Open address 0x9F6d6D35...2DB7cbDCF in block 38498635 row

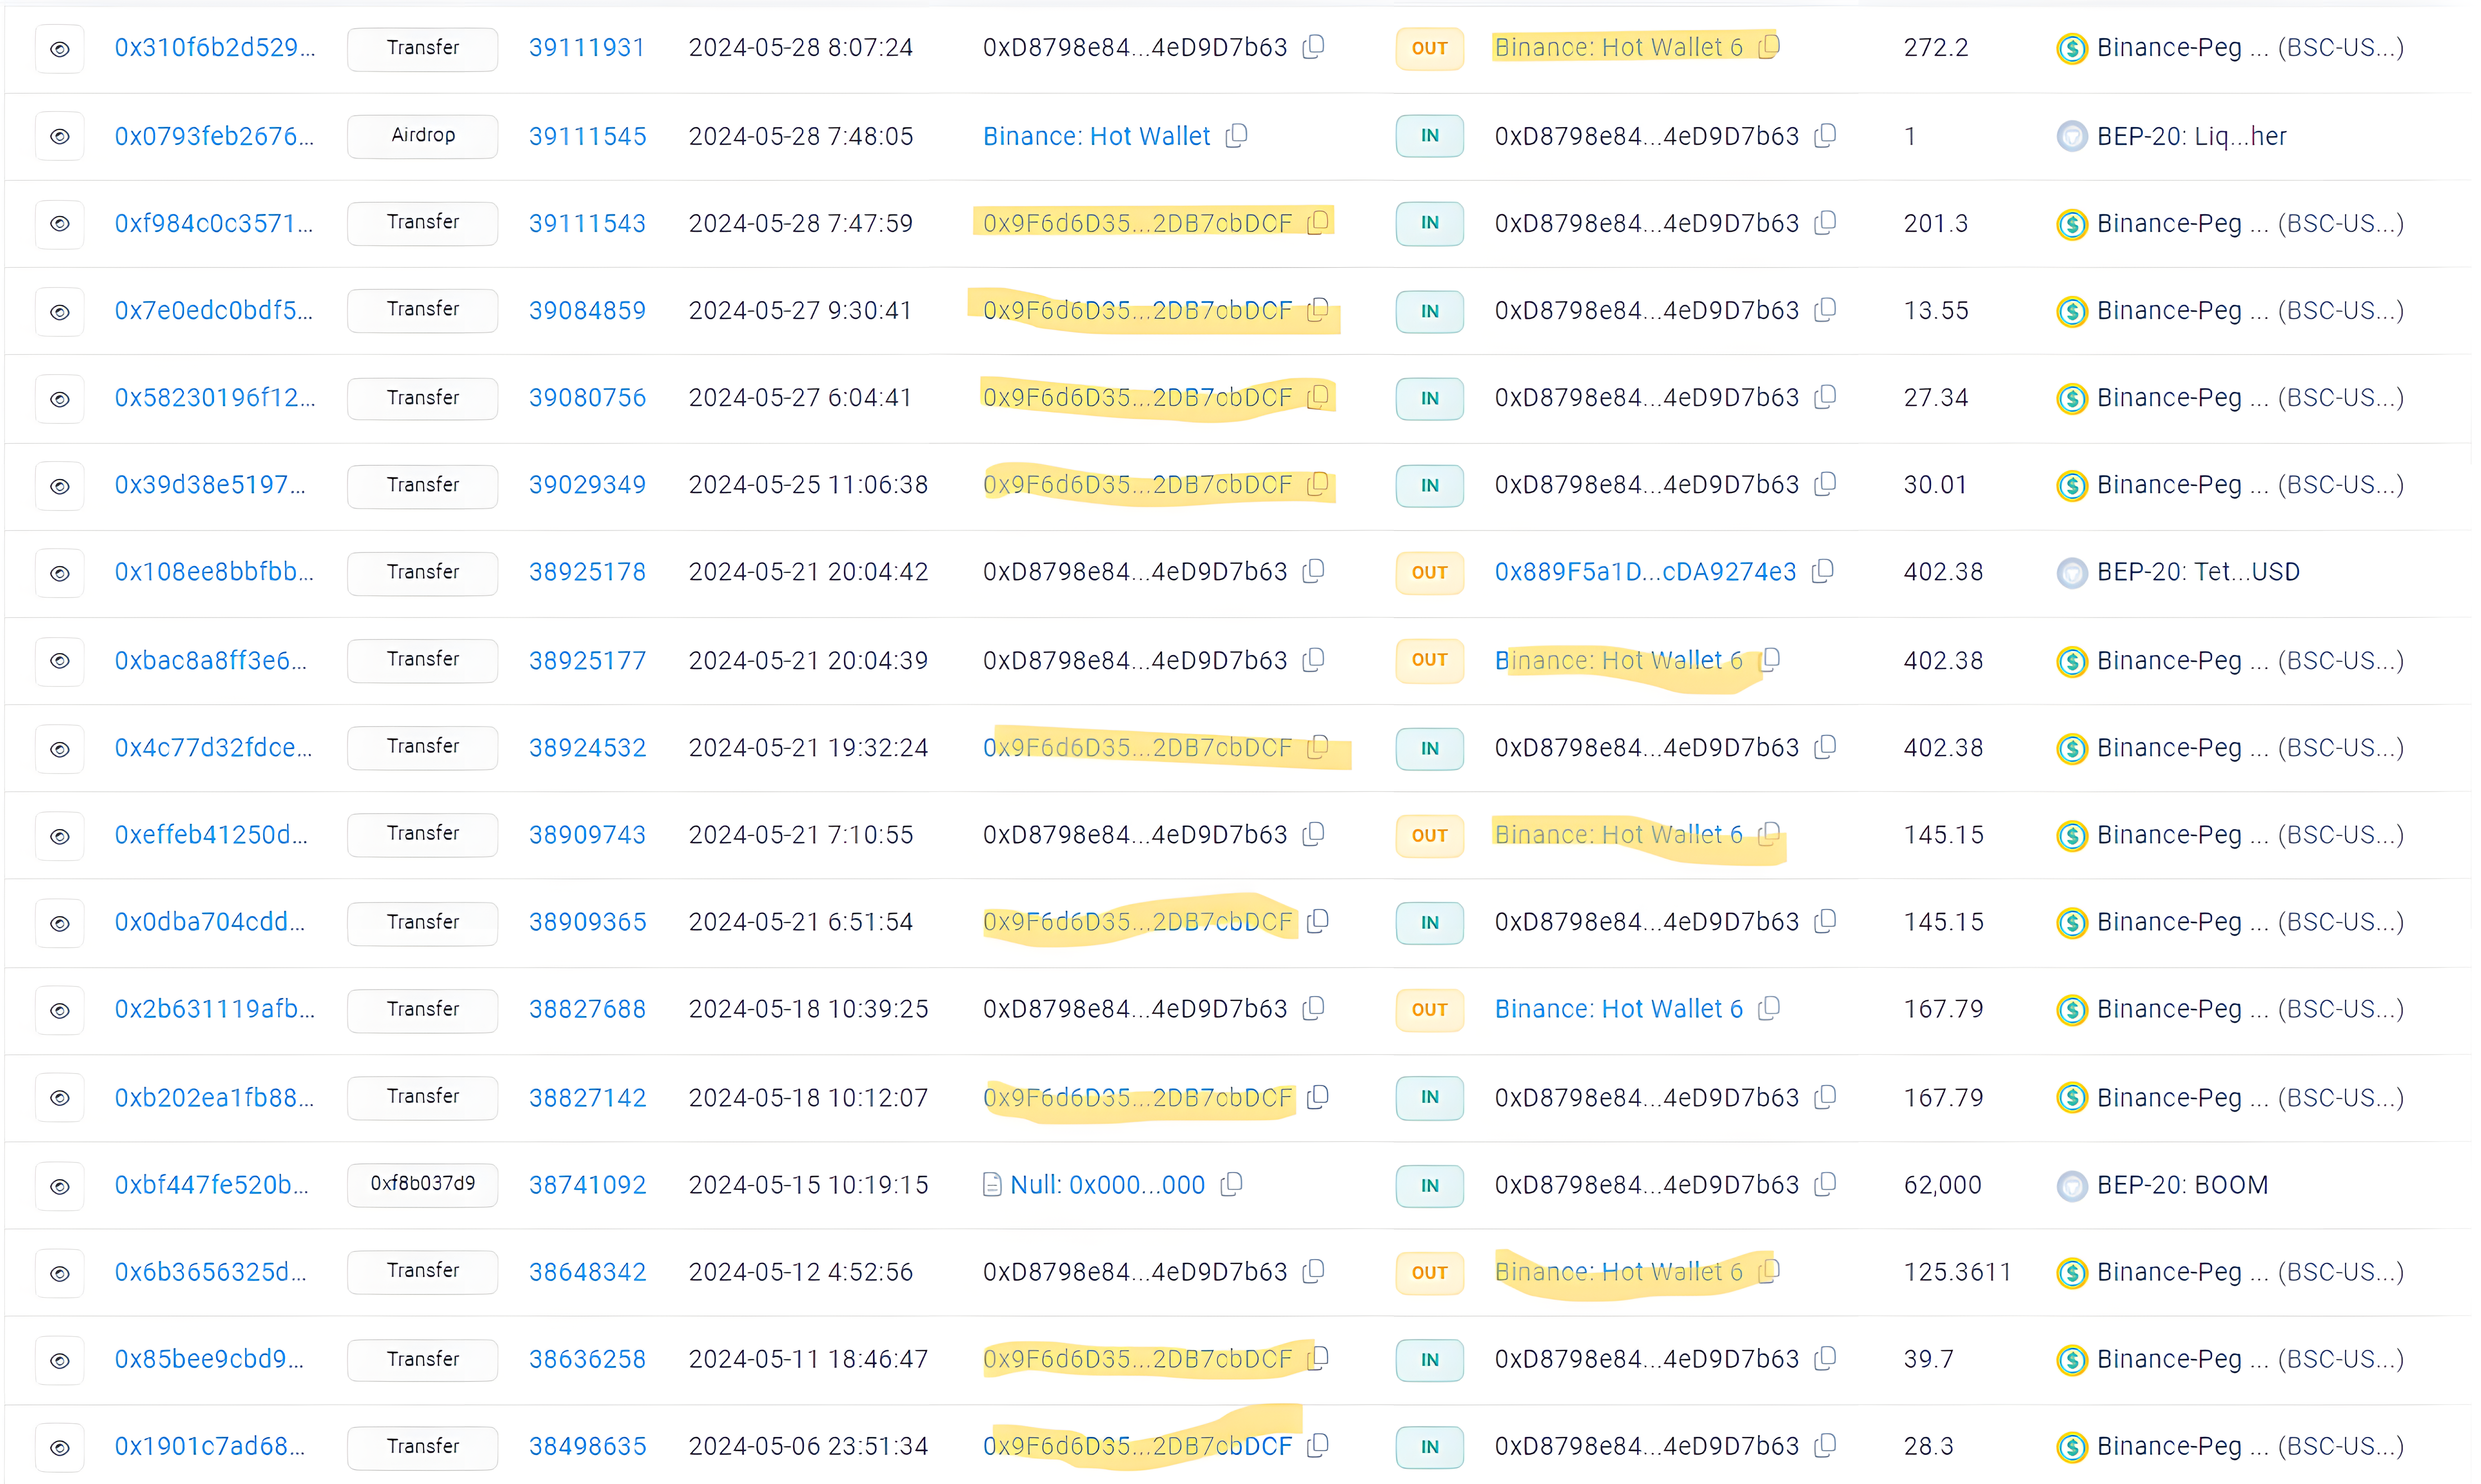coord(1137,1446)
